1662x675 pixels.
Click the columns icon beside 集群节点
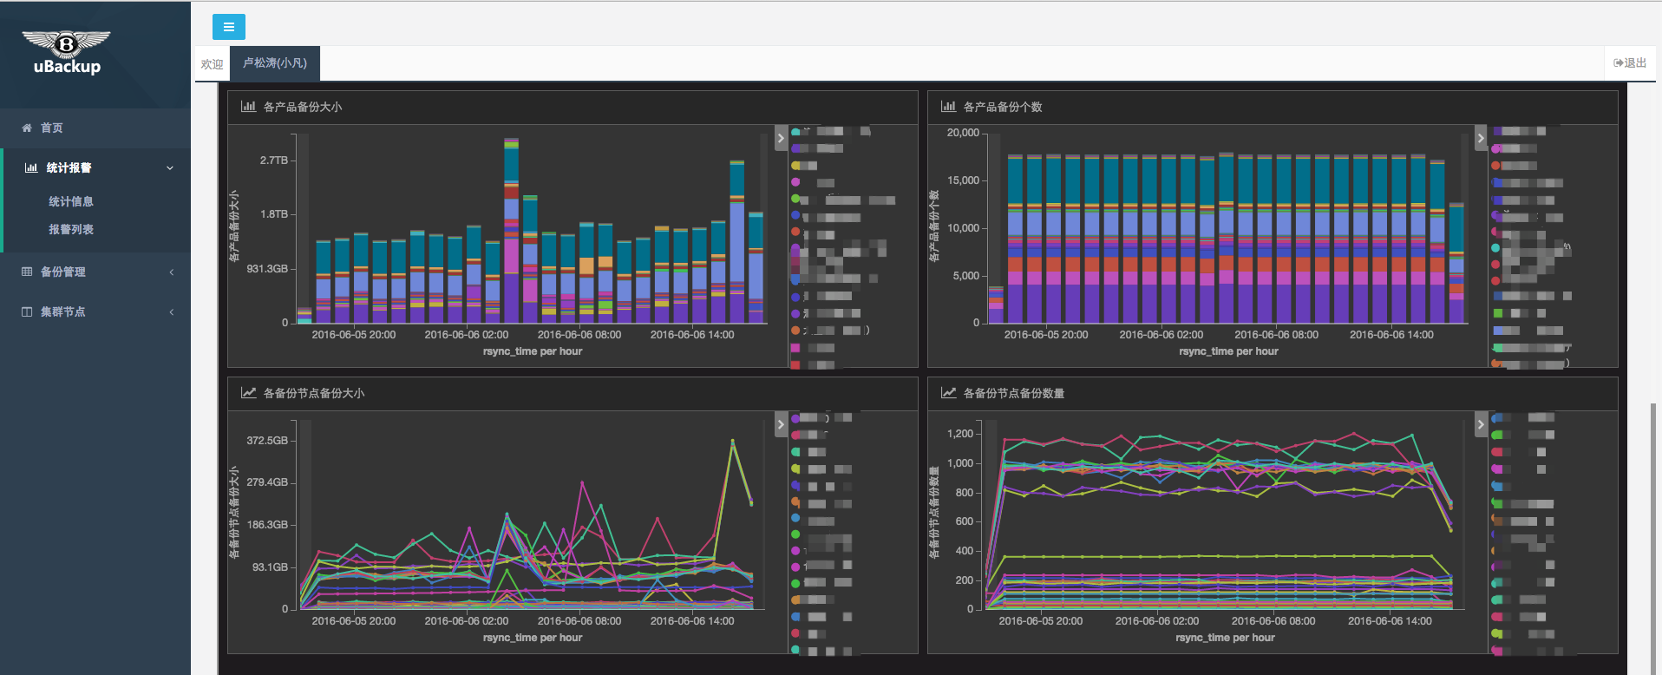pyautogui.click(x=27, y=311)
